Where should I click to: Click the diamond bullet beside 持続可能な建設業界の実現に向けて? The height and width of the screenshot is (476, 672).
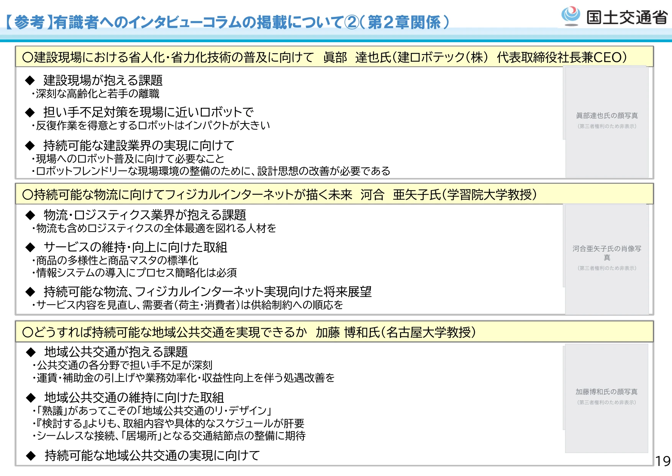(x=30, y=146)
